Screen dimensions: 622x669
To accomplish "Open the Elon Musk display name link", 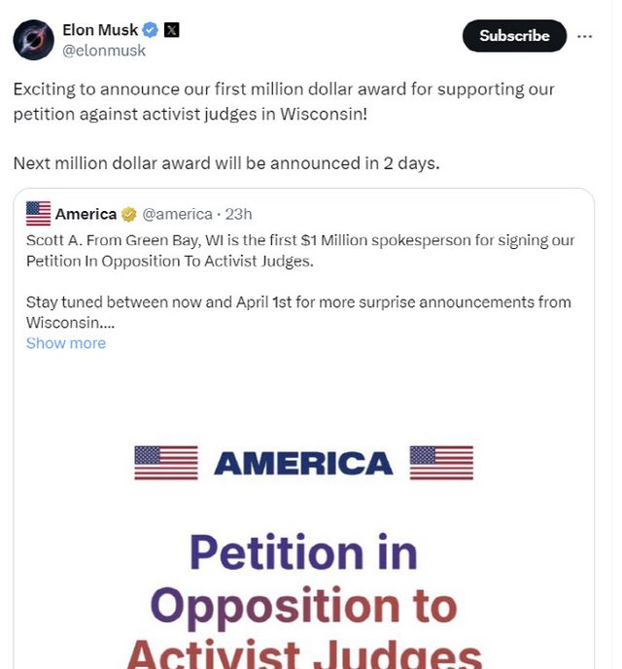I will click(100, 30).
